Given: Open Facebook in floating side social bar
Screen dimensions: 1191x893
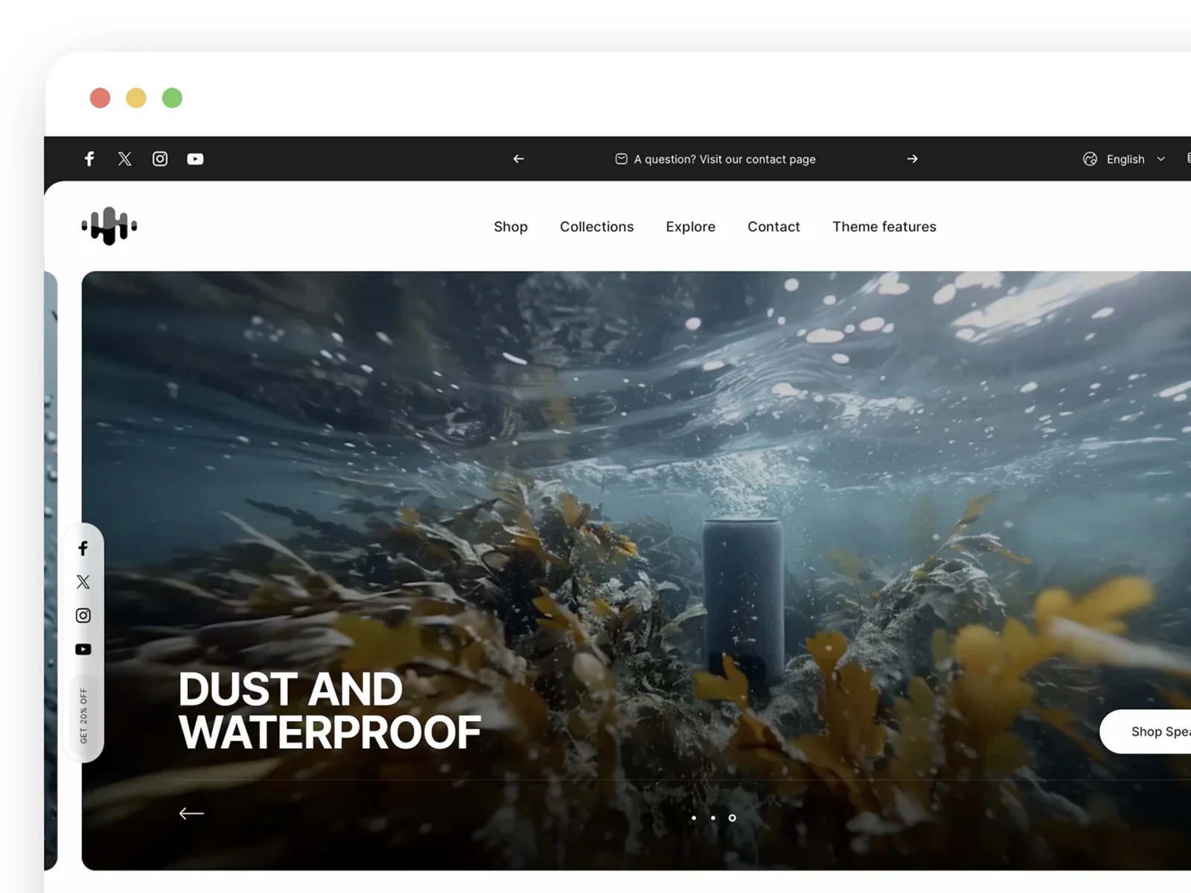Looking at the screenshot, I should pyautogui.click(x=83, y=548).
